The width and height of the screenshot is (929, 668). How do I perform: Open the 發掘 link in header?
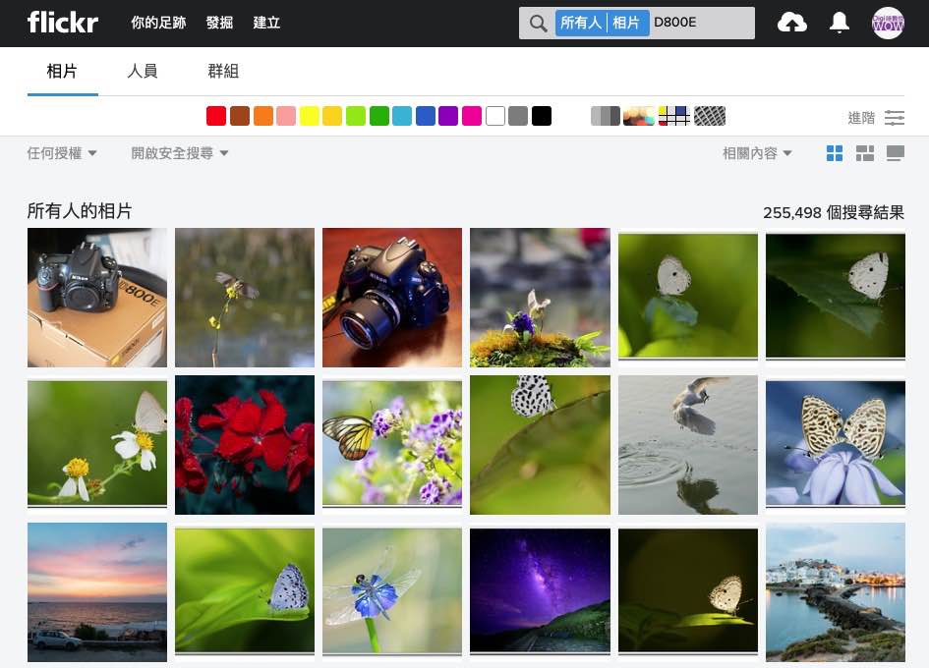(219, 23)
